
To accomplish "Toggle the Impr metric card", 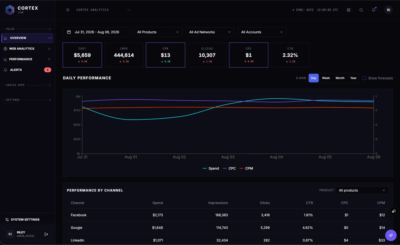I will (x=124, y=55).
